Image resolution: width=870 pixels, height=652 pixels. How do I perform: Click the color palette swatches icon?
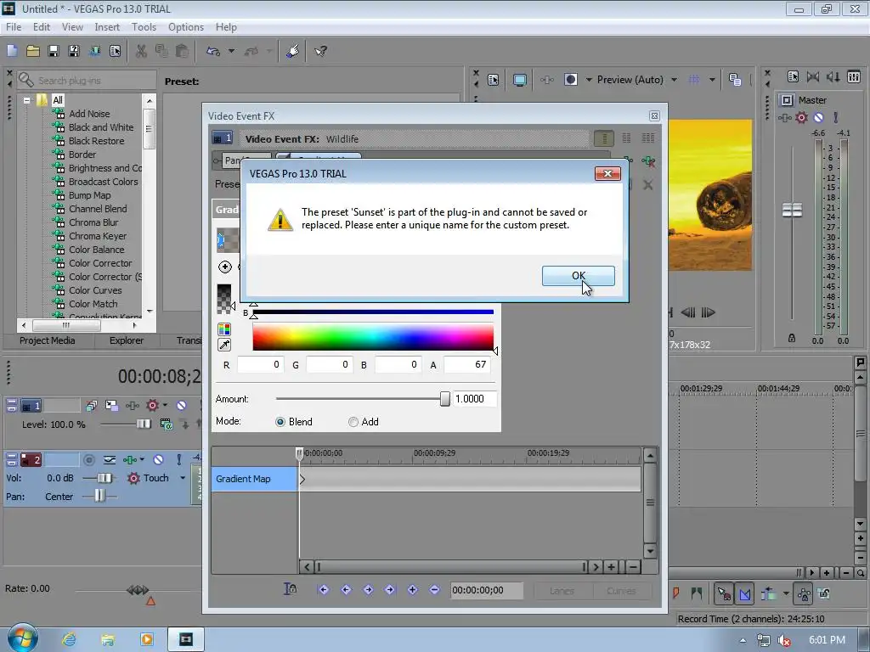click(x=224, y=329)
